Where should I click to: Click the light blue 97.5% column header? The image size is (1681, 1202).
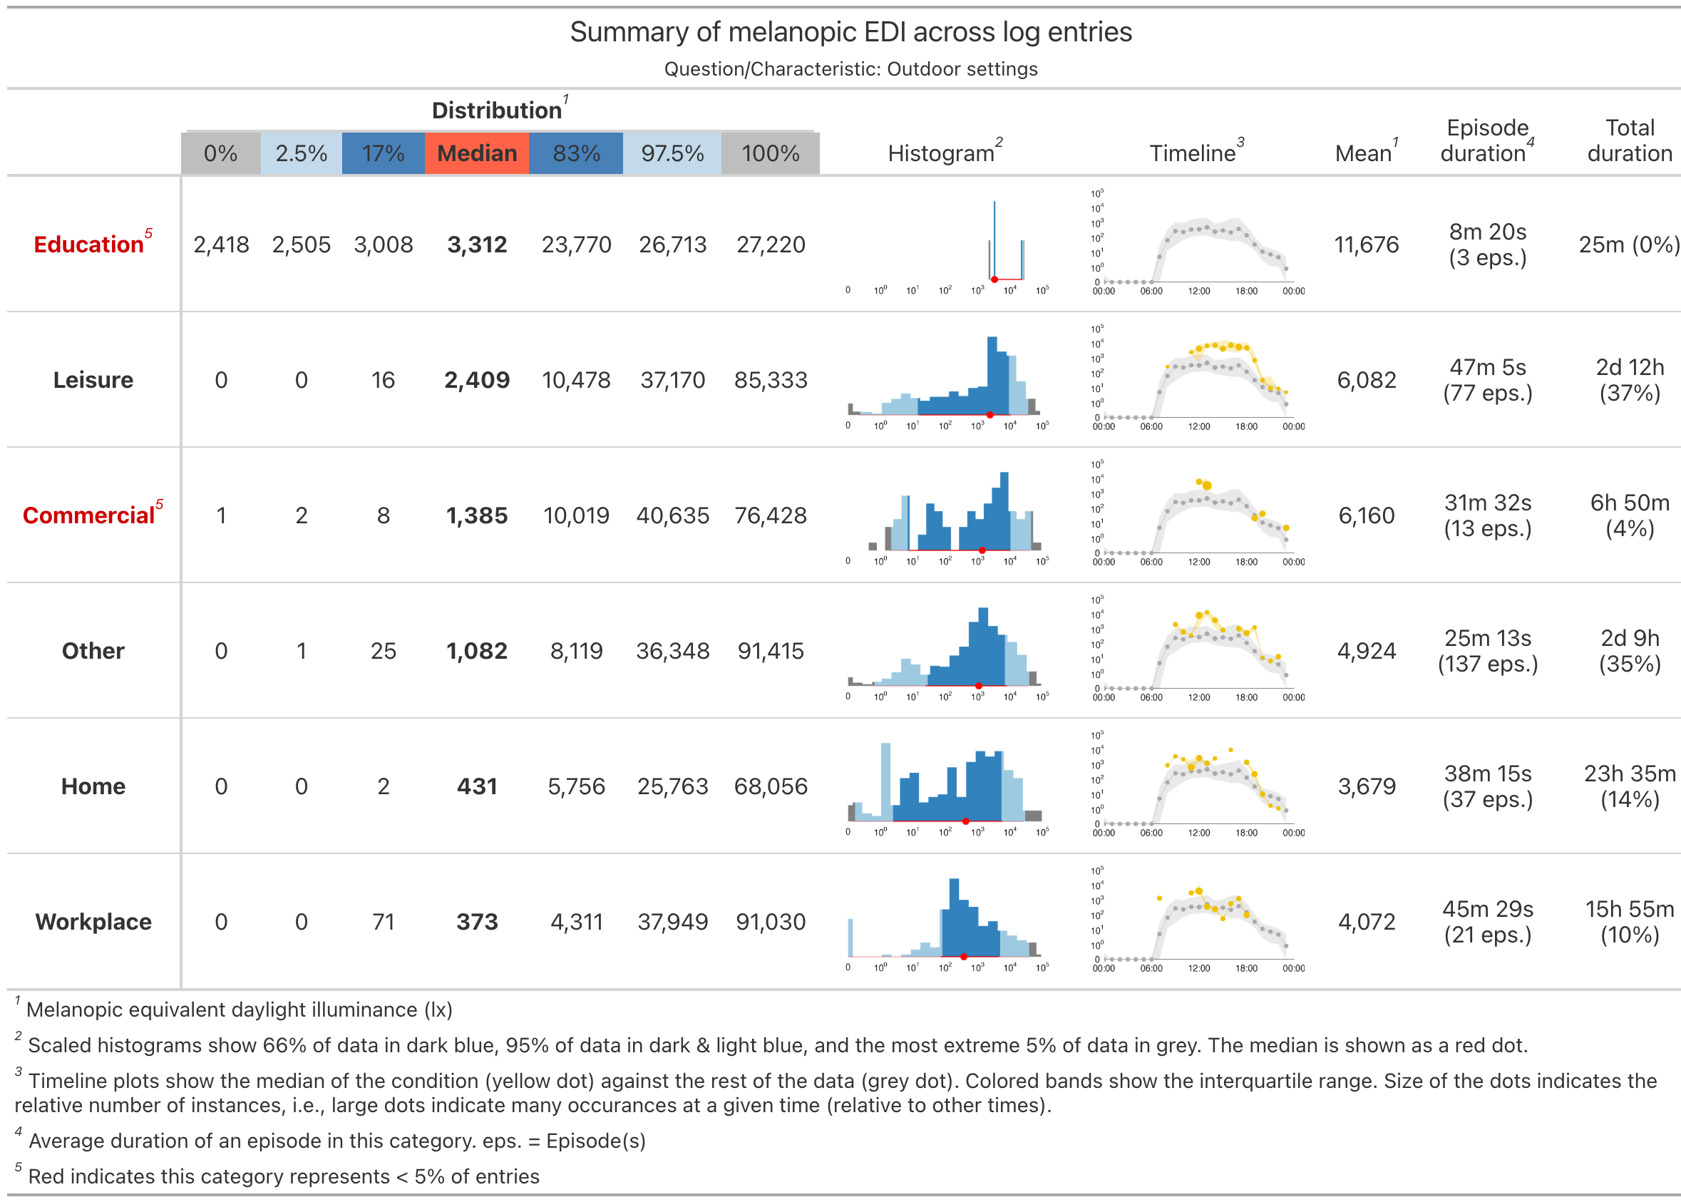point(672,153)
